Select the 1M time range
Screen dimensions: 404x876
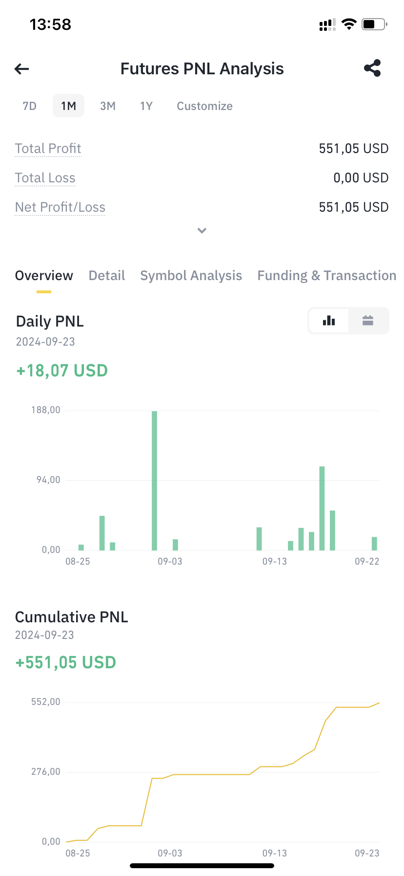tap(68, 106)
